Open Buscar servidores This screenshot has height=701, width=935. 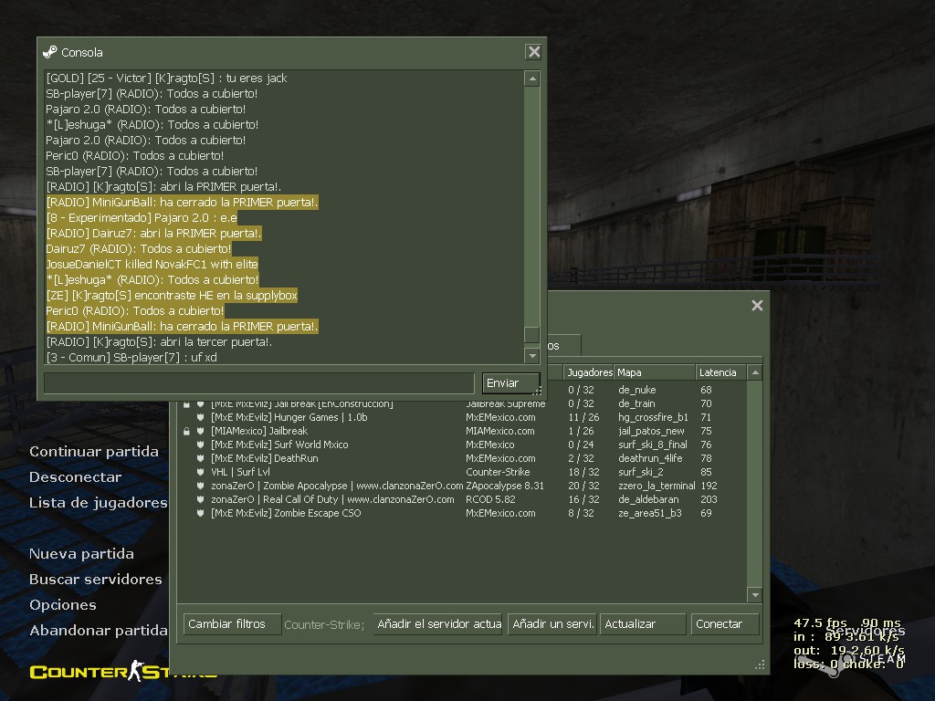click(x=95, y=580)
